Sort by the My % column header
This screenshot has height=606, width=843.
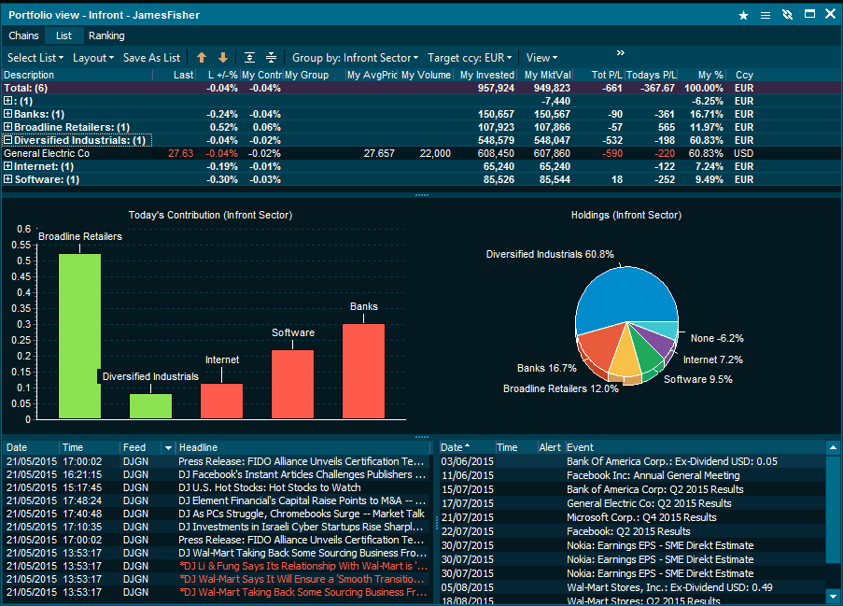702,75
